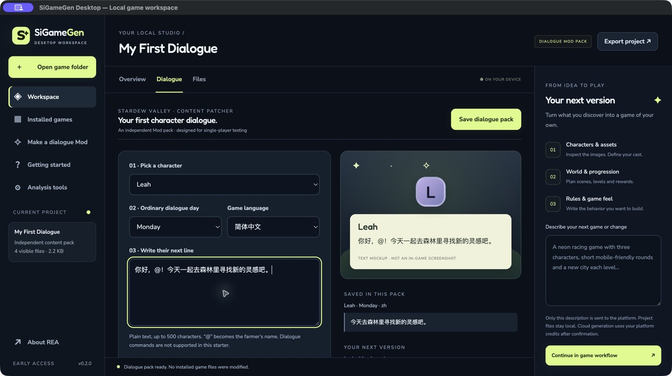Click the saved dialogue line under Leah · Monday · zh
The image size is (672, 376).
(431, 322)
